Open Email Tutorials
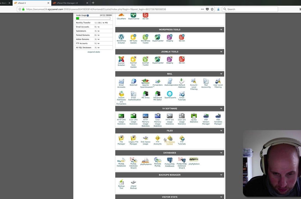 [182, 96]
